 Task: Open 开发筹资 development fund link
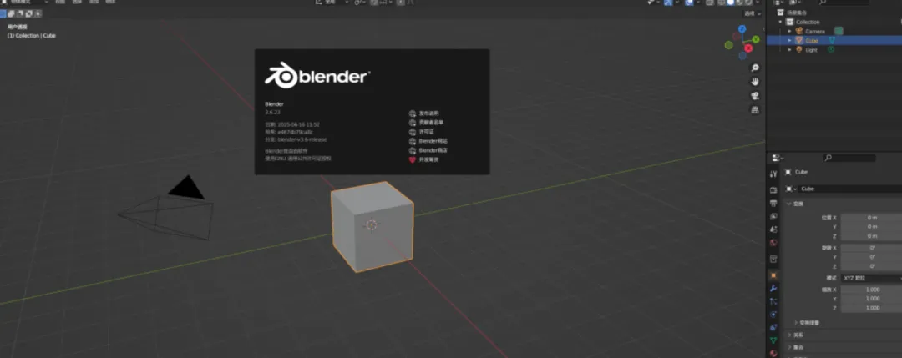(424, 159)
